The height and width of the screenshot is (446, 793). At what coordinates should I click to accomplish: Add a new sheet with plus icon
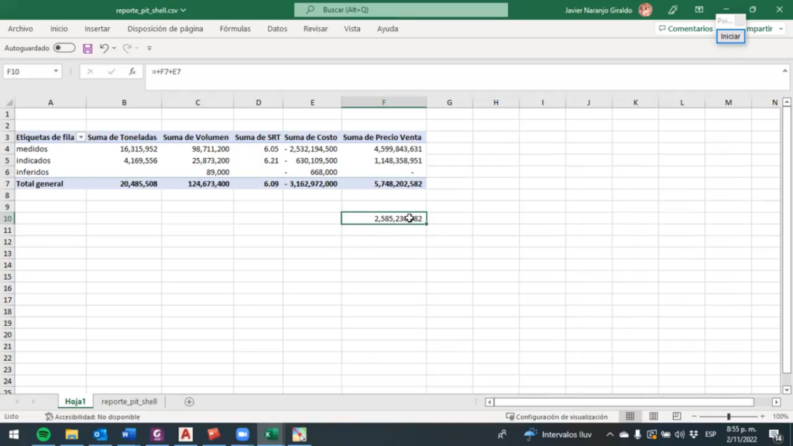pos(189,402)
